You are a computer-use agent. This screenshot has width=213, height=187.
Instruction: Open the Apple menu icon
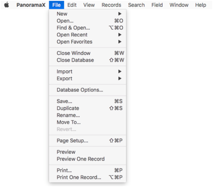pos(6,5)
